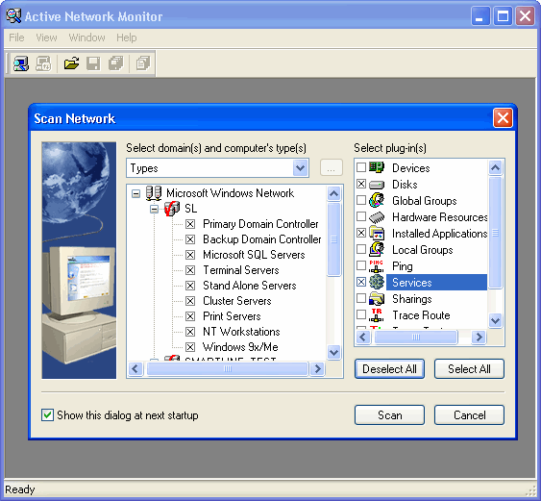
Task: Open the Types dropdown list
Action: click(300, 168)
